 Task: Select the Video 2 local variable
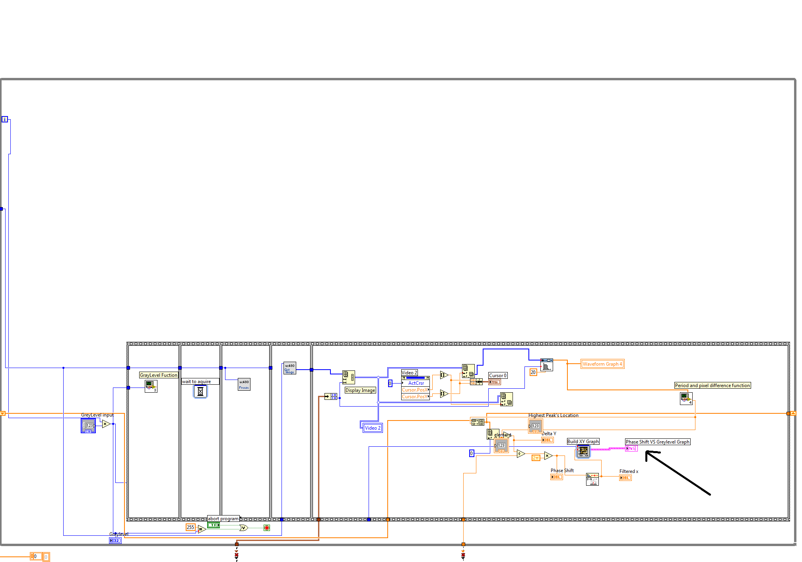point(373,428)
